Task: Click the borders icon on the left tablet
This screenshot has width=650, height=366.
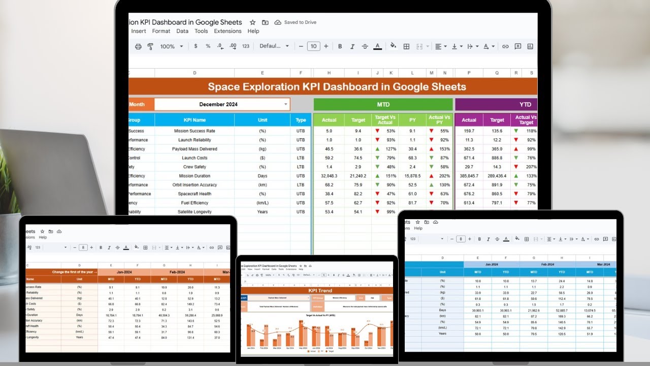Action: click(145, 248)
